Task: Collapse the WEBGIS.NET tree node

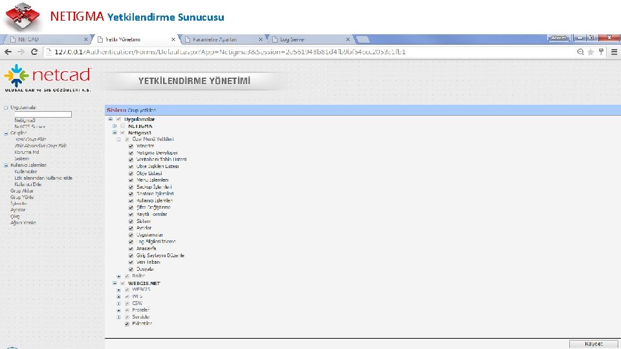Action: click(x=114, y=283)
